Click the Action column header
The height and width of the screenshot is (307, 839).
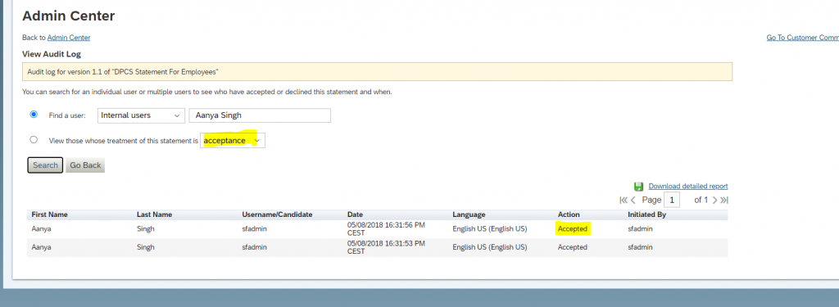(569, 214)
